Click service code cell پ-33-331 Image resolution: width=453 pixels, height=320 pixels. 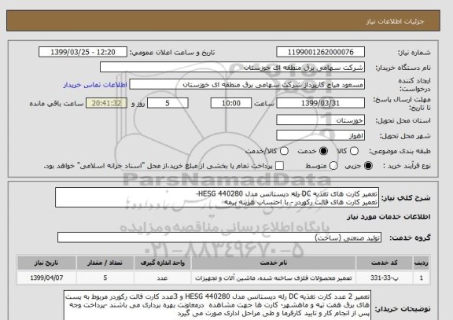(x=385, y=278)
